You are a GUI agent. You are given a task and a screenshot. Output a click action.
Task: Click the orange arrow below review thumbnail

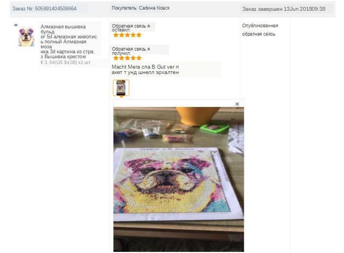[x=121, y=97]
